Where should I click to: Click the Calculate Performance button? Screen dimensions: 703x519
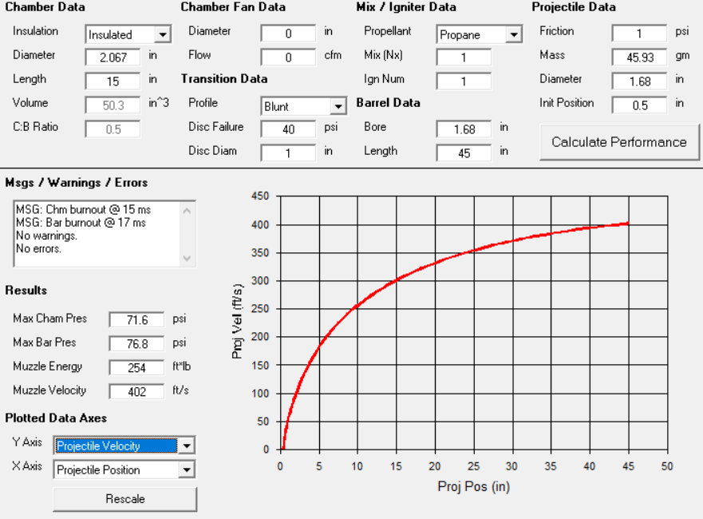pos(618,142)
